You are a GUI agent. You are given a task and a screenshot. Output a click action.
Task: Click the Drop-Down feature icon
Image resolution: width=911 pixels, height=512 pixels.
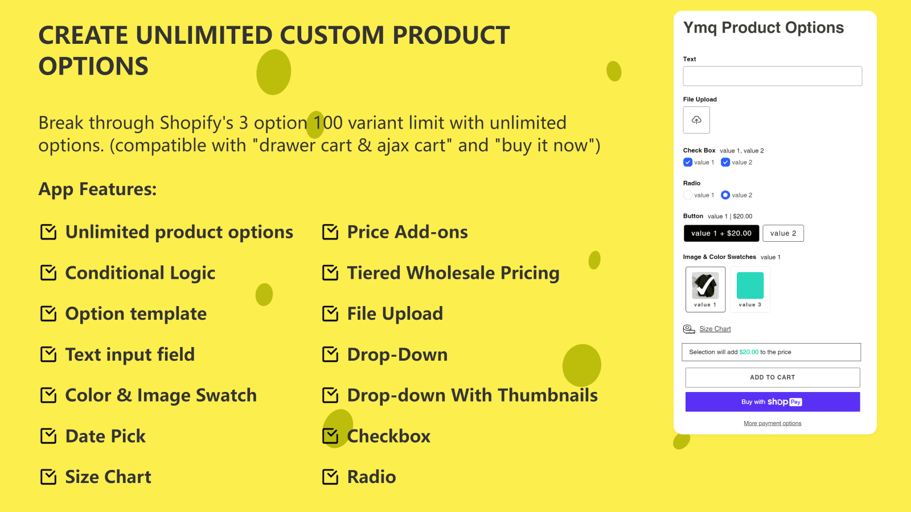(330, 354)
